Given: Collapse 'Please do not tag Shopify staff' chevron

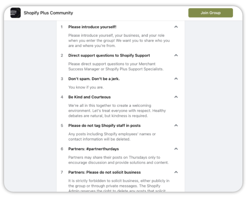Looking at the screenshot, I should [x=176, y=125].
